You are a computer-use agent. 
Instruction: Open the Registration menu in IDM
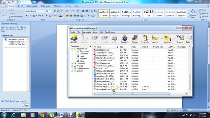pos(110,32)
